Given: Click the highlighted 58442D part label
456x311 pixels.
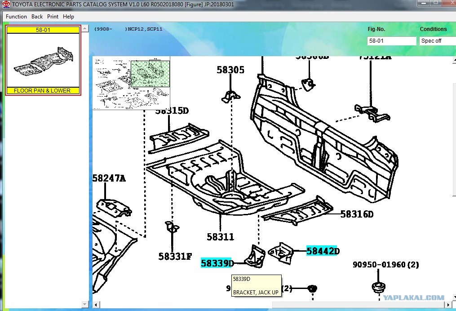Looking at the screenshot, I should [323, 251].
